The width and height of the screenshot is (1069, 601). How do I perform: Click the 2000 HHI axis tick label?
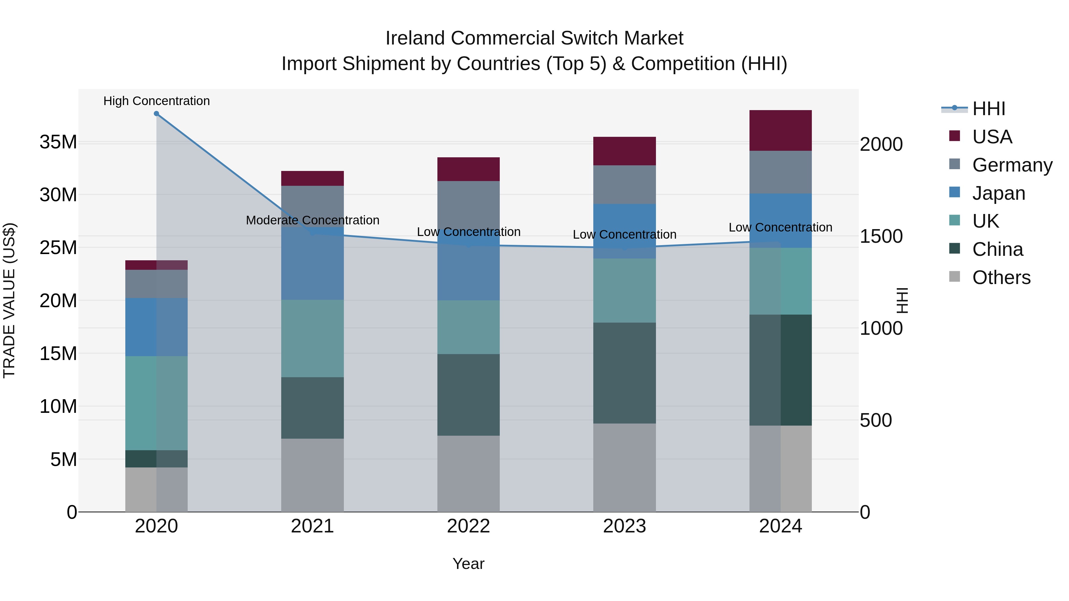[x=881, y=144]
